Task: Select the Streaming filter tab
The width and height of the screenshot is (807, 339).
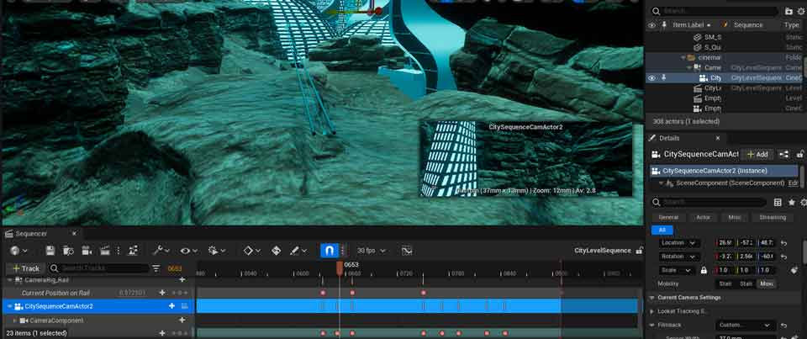Action: point(773,217)
